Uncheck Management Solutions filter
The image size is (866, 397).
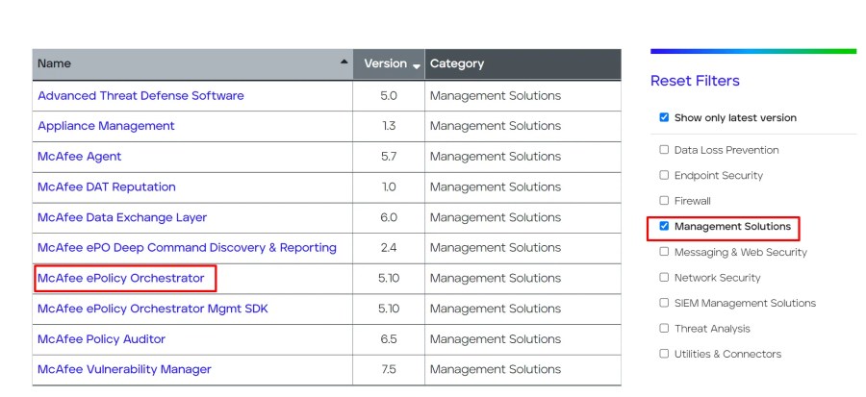664,226
